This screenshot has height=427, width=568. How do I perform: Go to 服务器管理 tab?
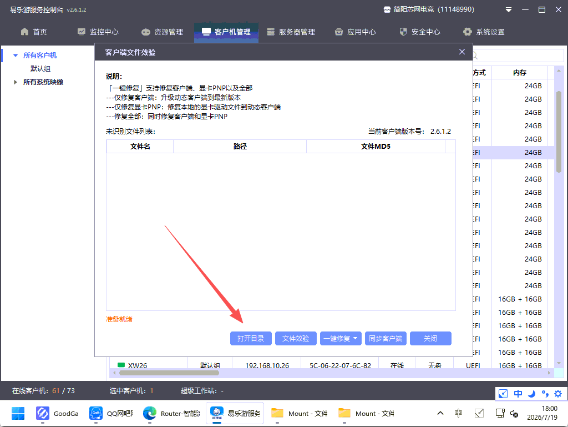pyautogui.click(x=291, y=32)
